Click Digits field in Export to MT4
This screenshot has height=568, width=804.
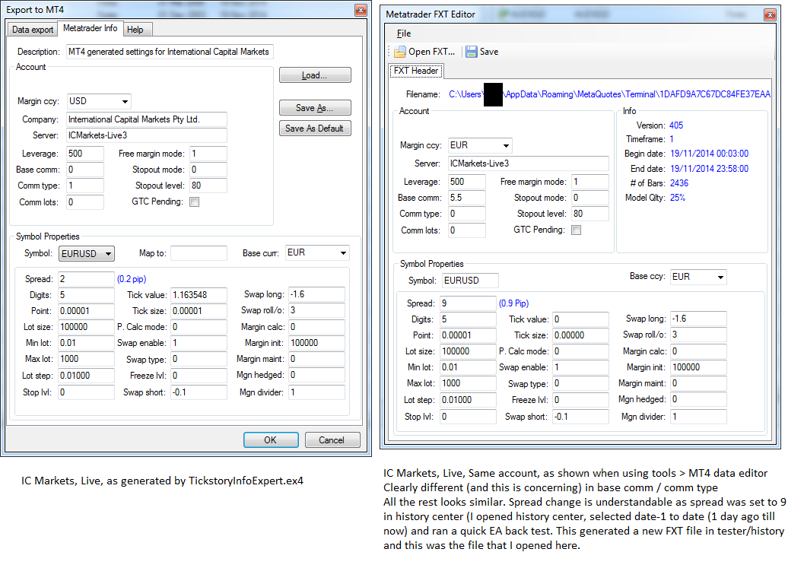pyautogui.click(x=86, y=295)
